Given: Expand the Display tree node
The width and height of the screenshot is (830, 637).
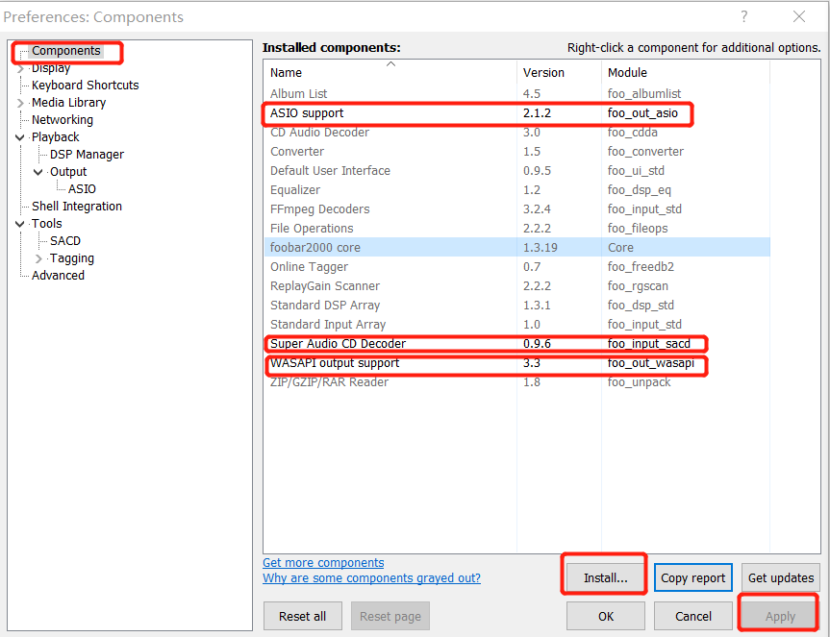Looking at the screenshot, I should [21, 68].
